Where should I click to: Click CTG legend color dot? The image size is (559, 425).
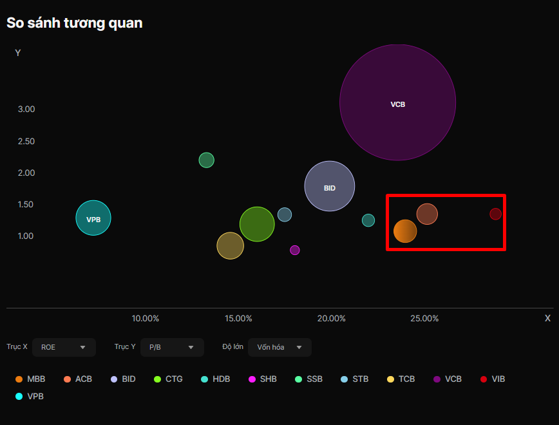tap(157, 379)
